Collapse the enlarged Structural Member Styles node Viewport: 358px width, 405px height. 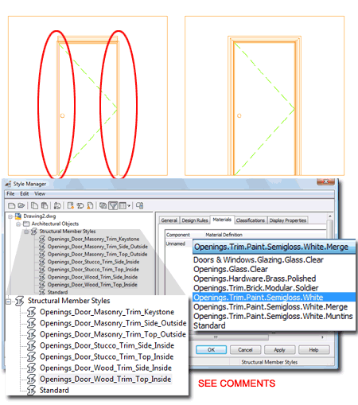[9, 302]
